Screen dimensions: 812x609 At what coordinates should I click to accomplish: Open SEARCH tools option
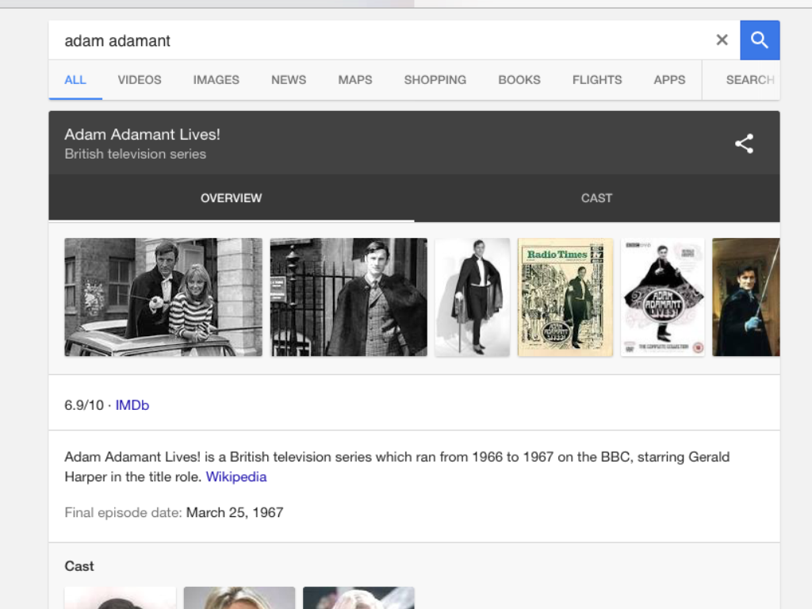coord(750,80)
